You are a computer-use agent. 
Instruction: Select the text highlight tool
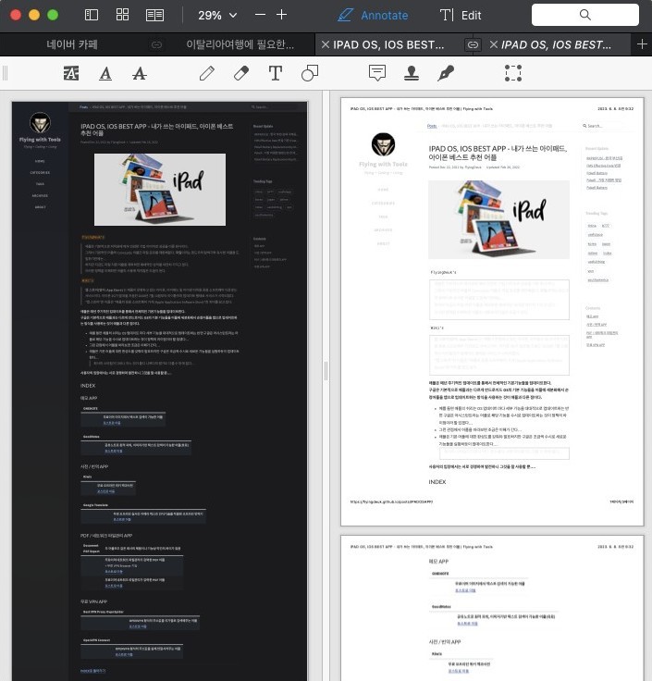click(x=71, y=73)
